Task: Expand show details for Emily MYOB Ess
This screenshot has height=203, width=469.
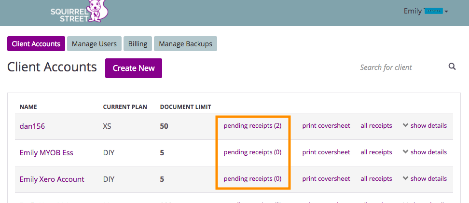Action: pos(425,152)
